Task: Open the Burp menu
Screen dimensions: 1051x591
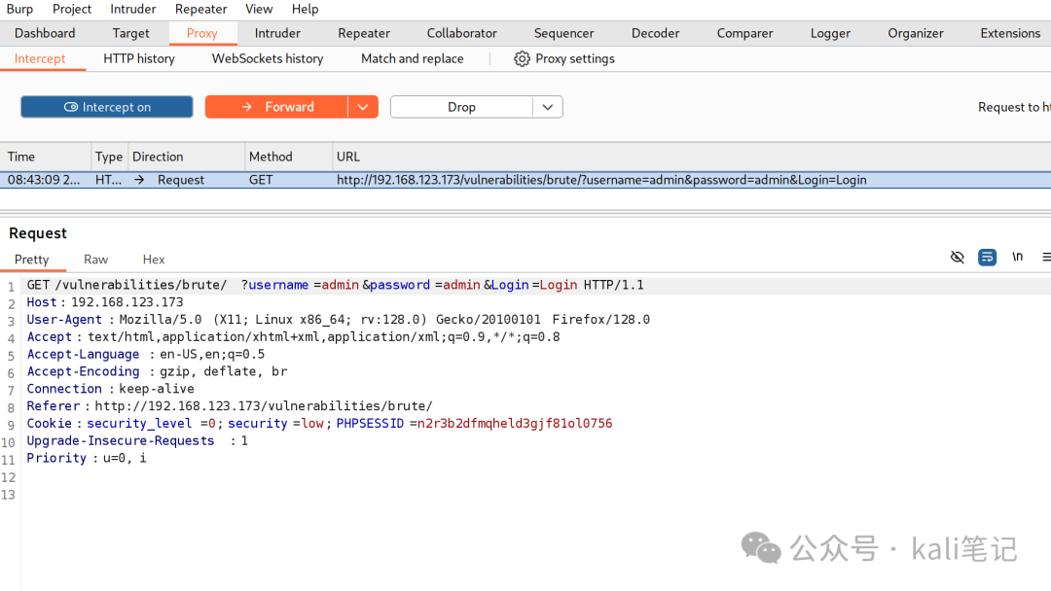Action: [x=19, y=9]
